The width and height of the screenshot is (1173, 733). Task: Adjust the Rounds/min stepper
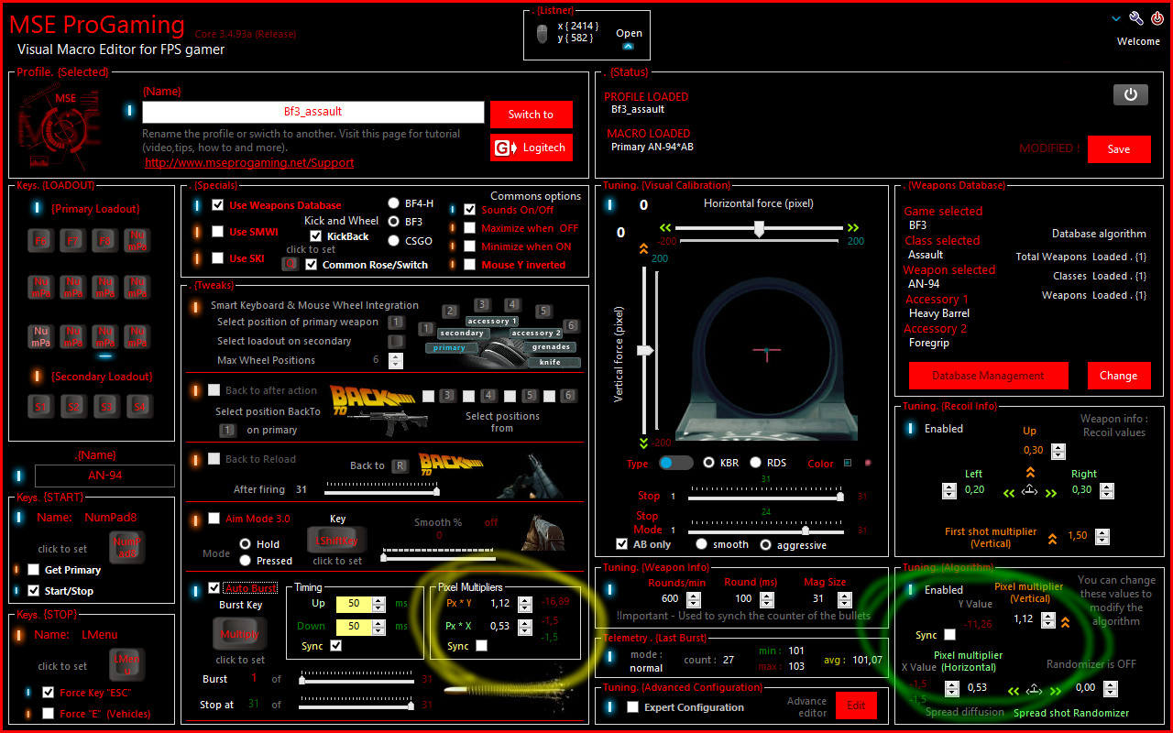click(694, 598)
